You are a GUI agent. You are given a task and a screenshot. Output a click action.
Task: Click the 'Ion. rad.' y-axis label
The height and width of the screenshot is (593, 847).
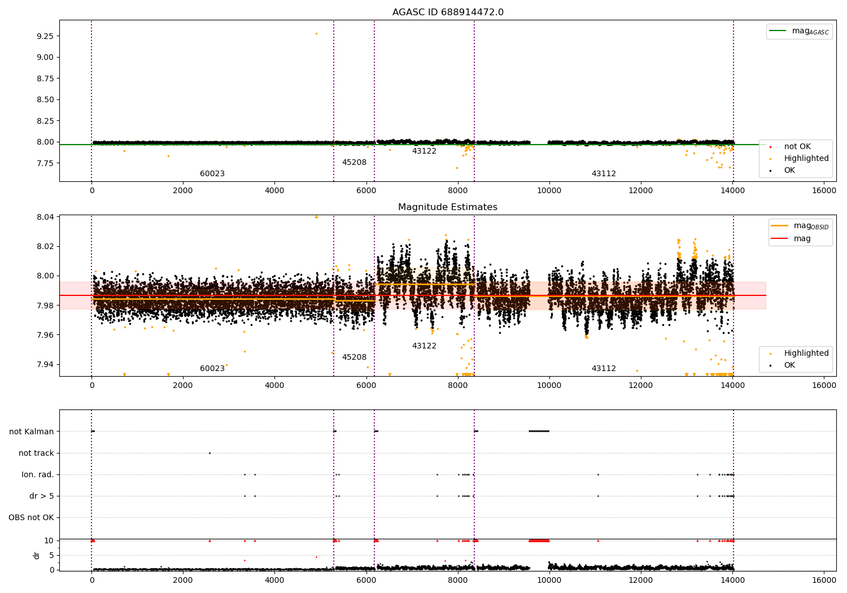[38, 474]
